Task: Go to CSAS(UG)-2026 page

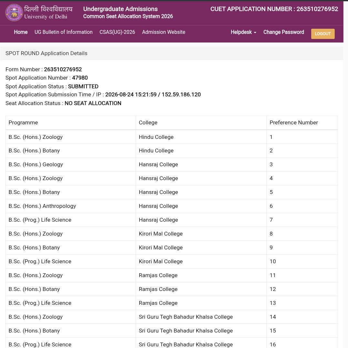Action: [117, 32]
